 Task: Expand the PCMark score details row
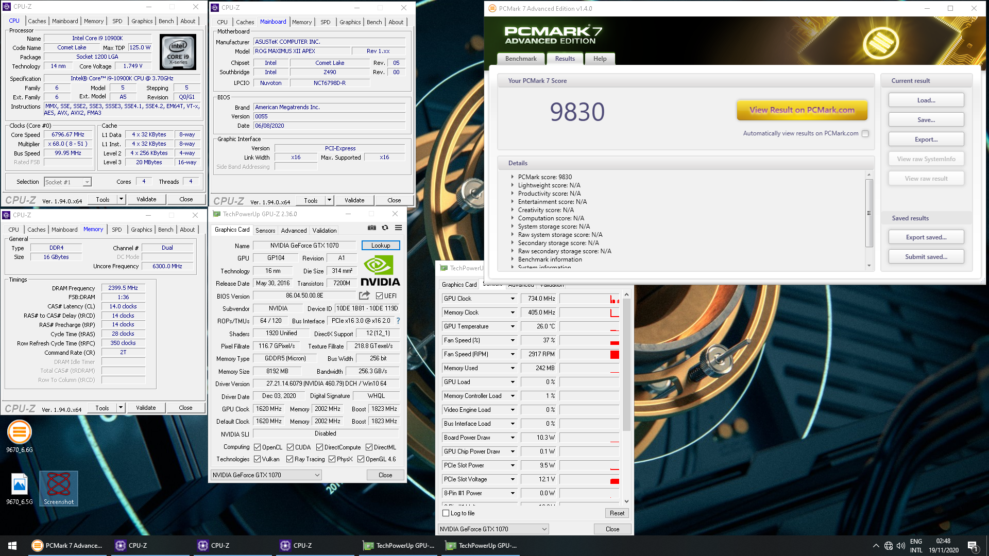click(x=513, y=177)
